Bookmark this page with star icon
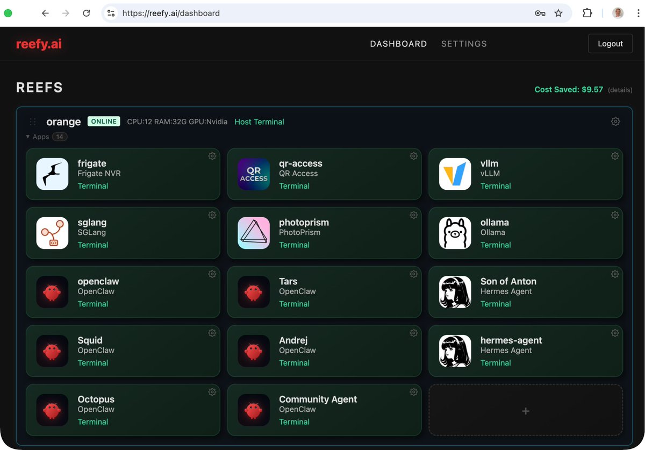 click(x=558, y=13)
